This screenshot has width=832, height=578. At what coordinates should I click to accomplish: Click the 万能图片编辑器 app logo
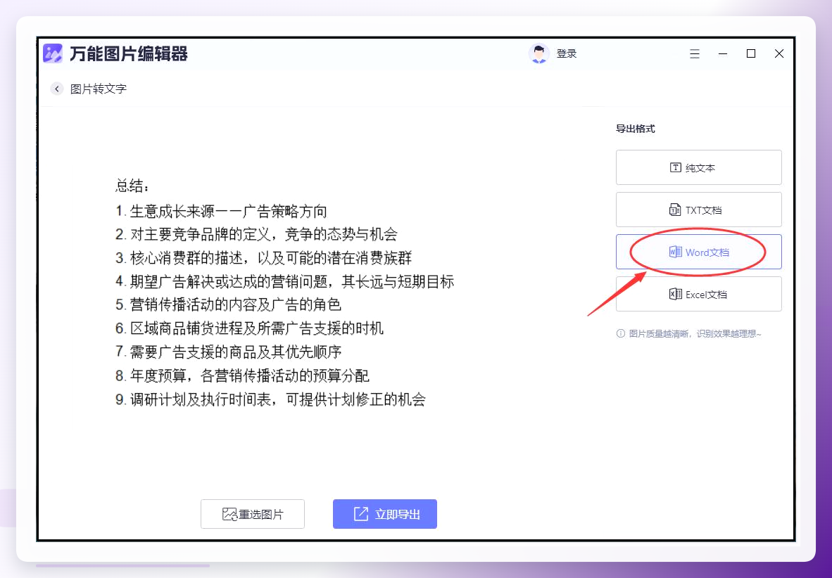[53, 53]
